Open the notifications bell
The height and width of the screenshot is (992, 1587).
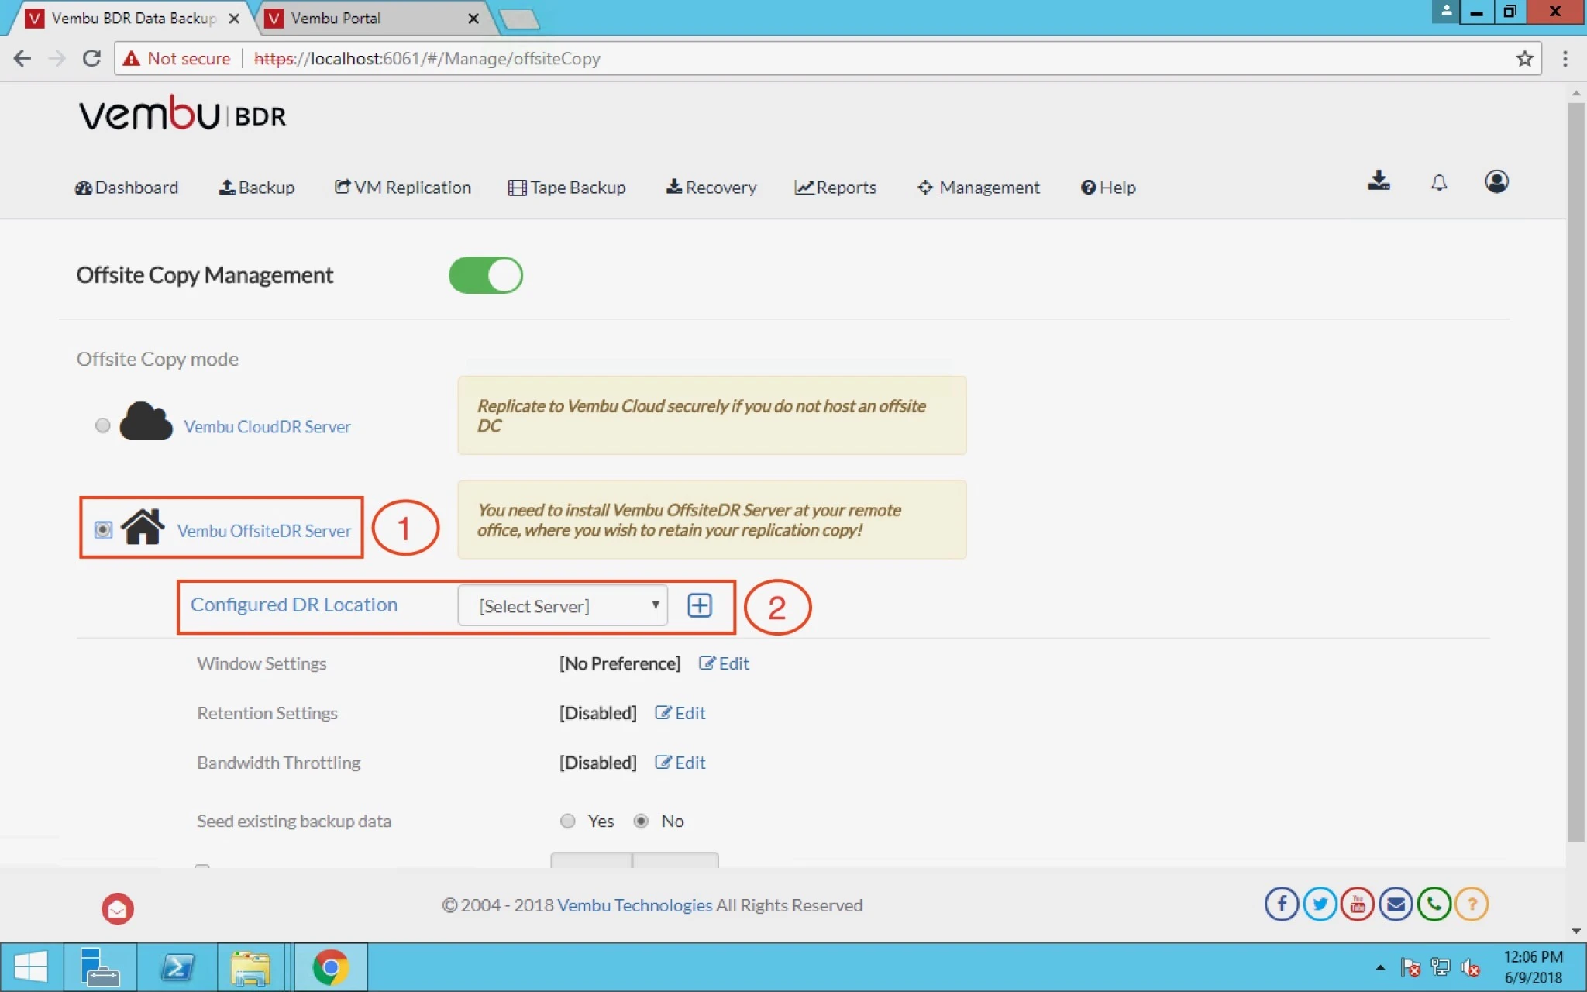click(1439, 183)
